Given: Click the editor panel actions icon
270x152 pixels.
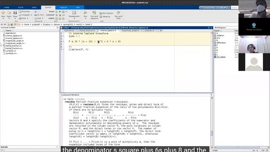Looking at the screenshot, I should click(x=209, y=27).
